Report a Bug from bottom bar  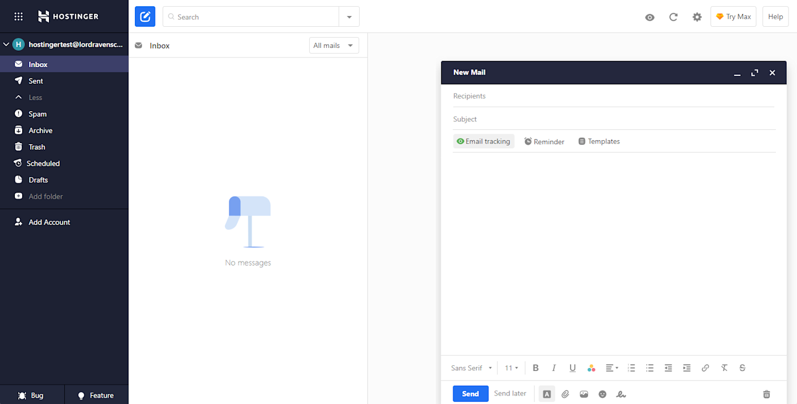(32, 395)
